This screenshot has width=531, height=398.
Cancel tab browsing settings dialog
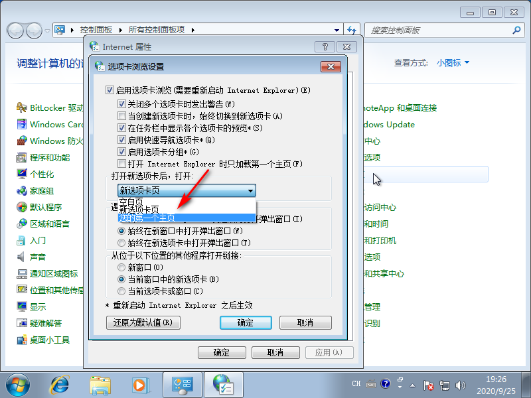(305, 322)
